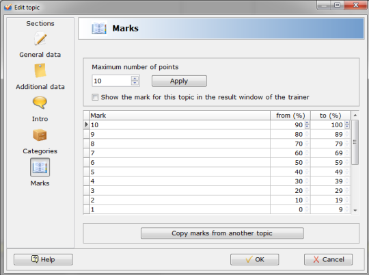Click the Intro section label
369x275 pixels.
click(x=40, y=119)
